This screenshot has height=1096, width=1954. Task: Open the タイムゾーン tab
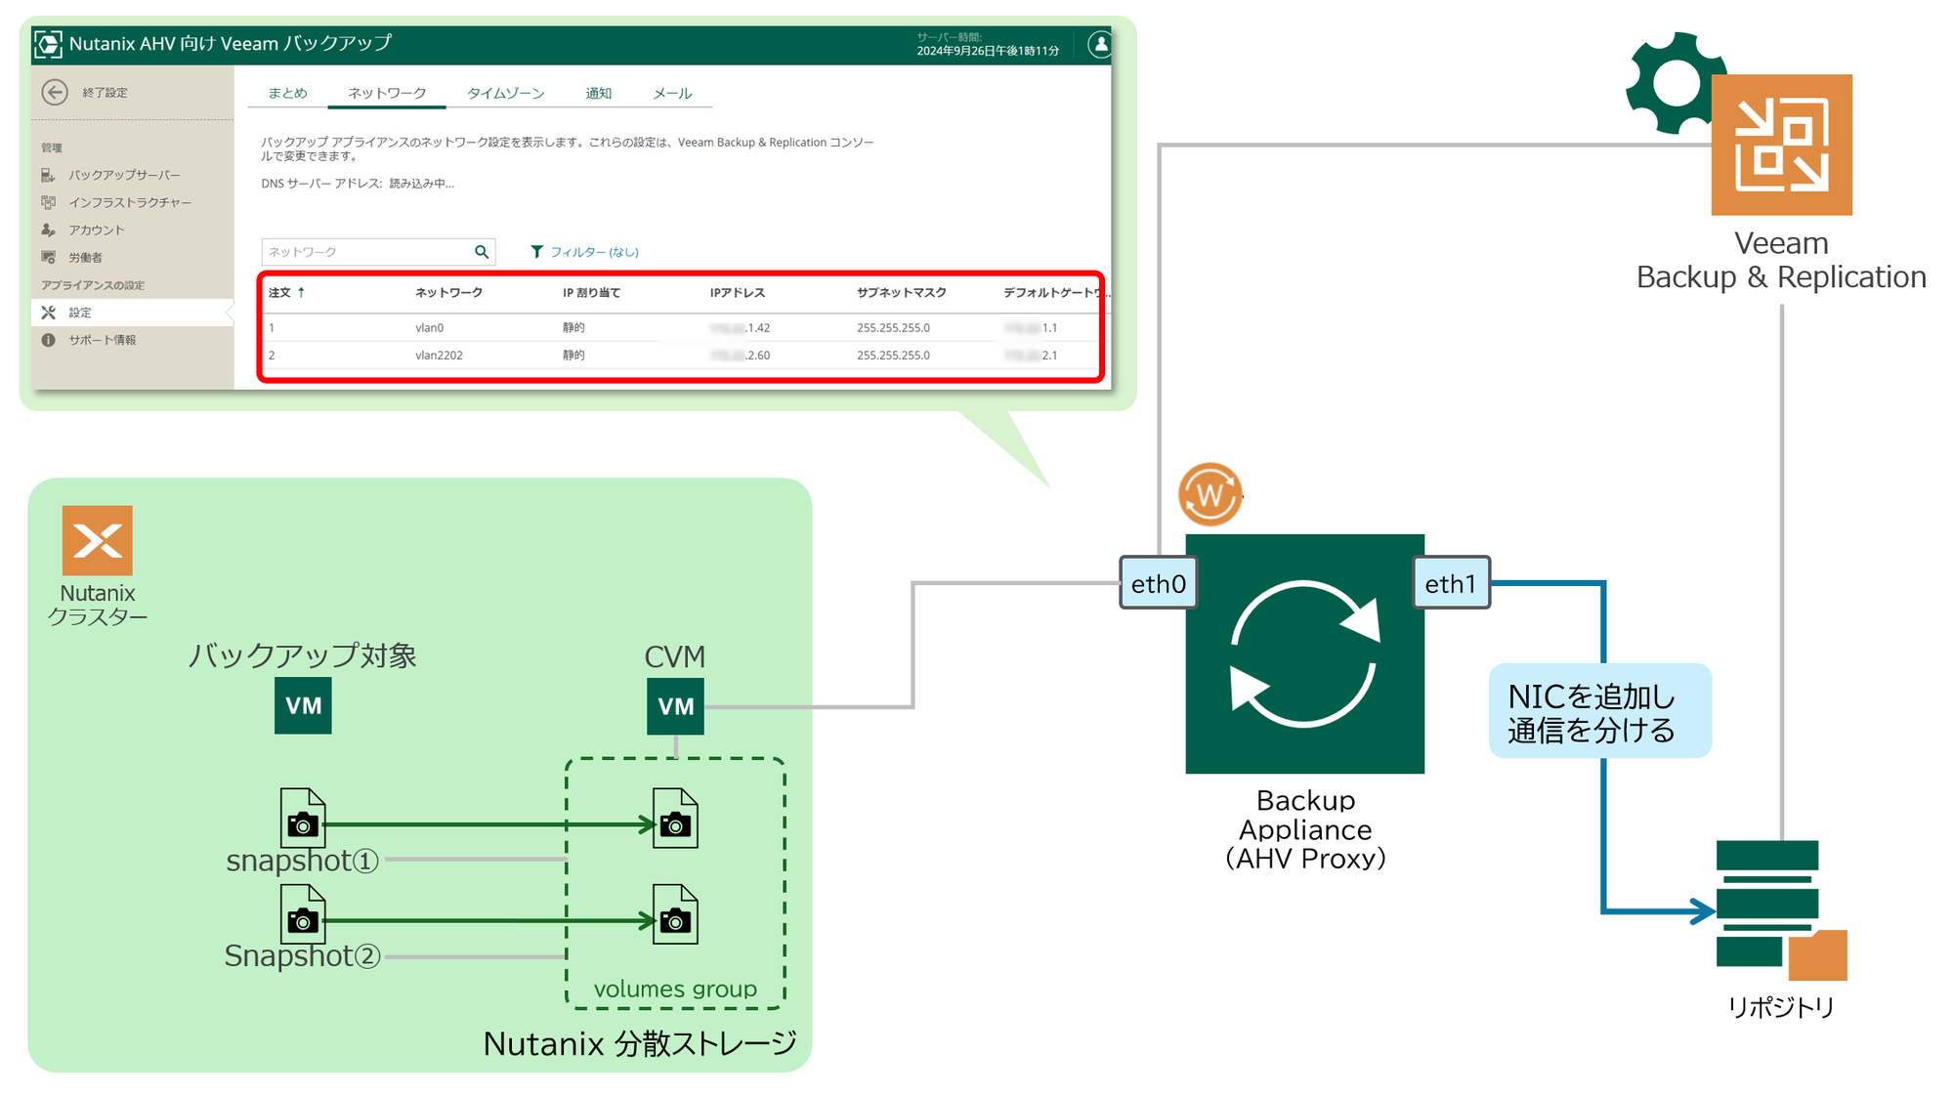pyautogui.click(x=506, y=93)
